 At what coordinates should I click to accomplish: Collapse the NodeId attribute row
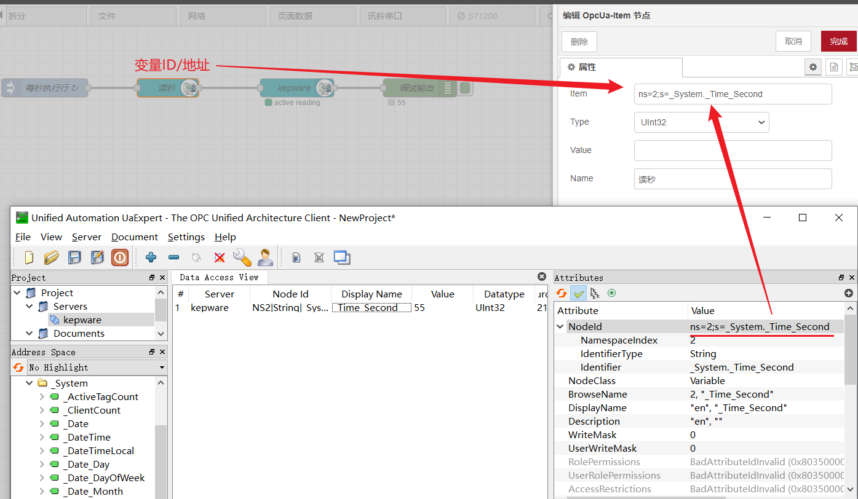560,327
